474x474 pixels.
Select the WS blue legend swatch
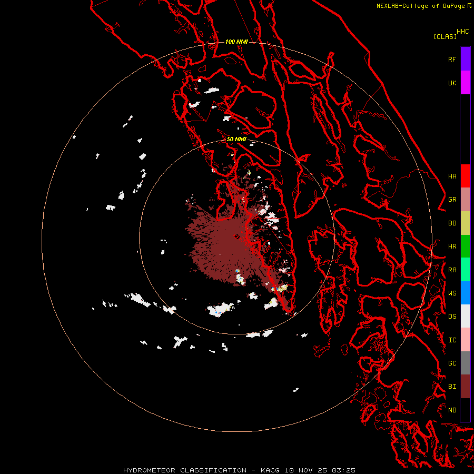(x=465, y=293)
